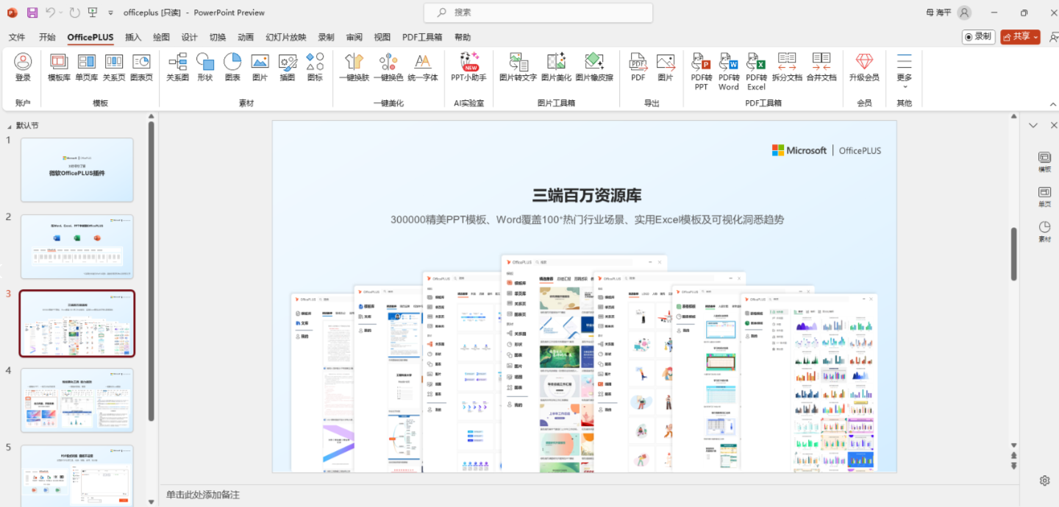Open the 图表页 chart pages library
The width and height of the screenshot is (1059, 507).
141,67
